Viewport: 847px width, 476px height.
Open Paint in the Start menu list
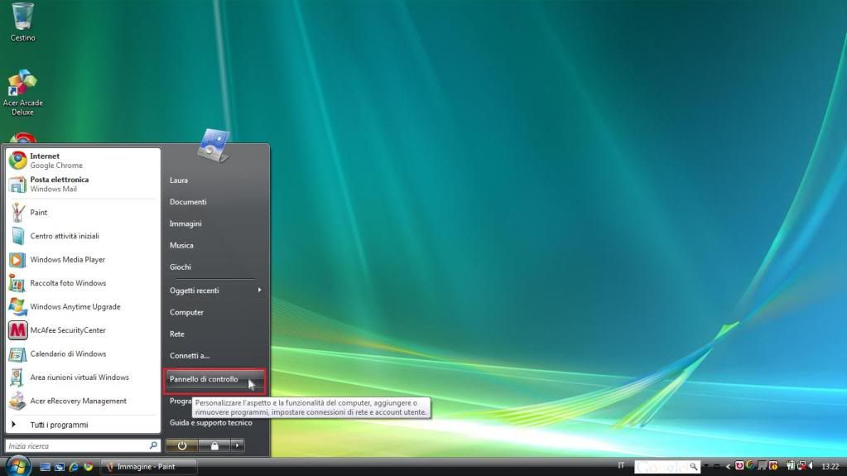[x=83, y=212]
